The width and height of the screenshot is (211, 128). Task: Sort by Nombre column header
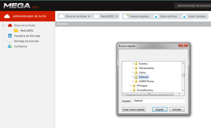(x=62, y=24)
